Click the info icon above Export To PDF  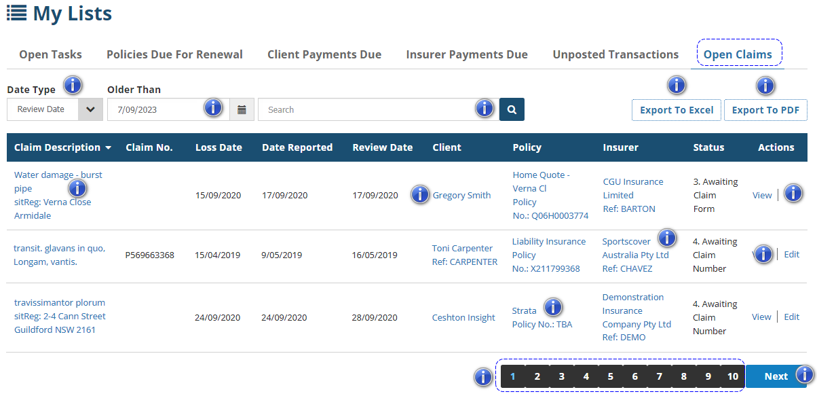pyautogui.click(x=765, y=86)
